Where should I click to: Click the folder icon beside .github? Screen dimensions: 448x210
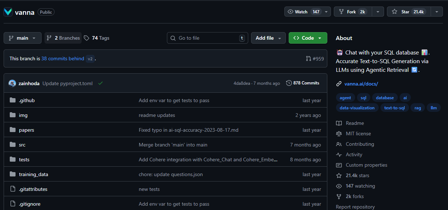[x=13, y=100]
